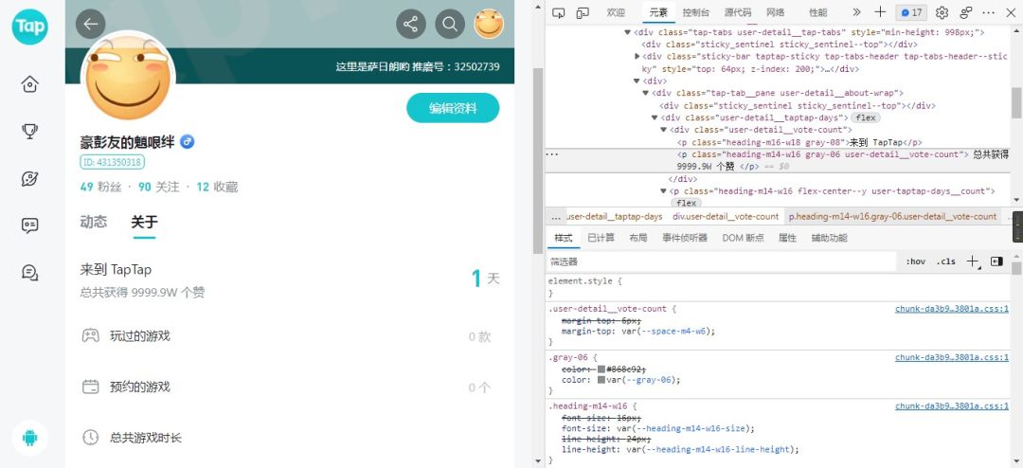Click the 编辑资料 edit profile button
The height and width of the screenshot is (468, 1023).
(x=453, y=108)
